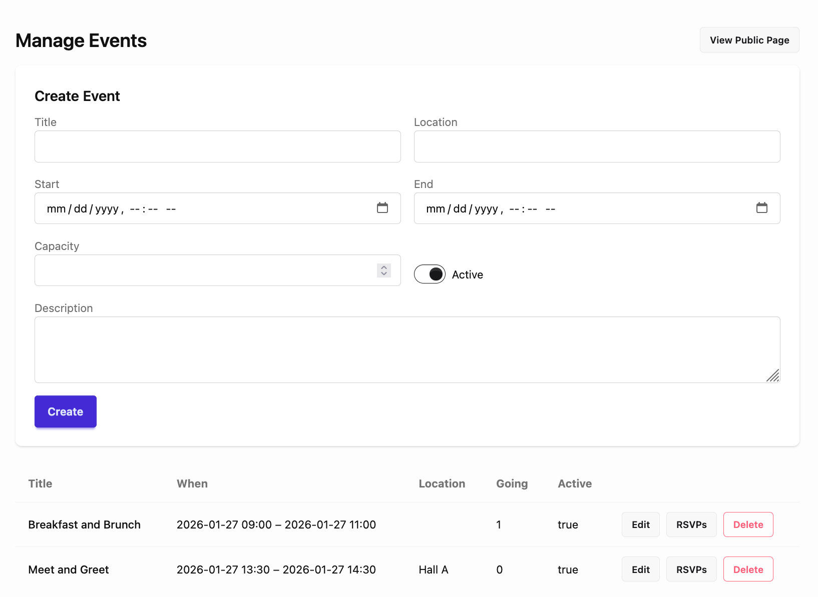Open View Public Page

[x=749, y=40]
